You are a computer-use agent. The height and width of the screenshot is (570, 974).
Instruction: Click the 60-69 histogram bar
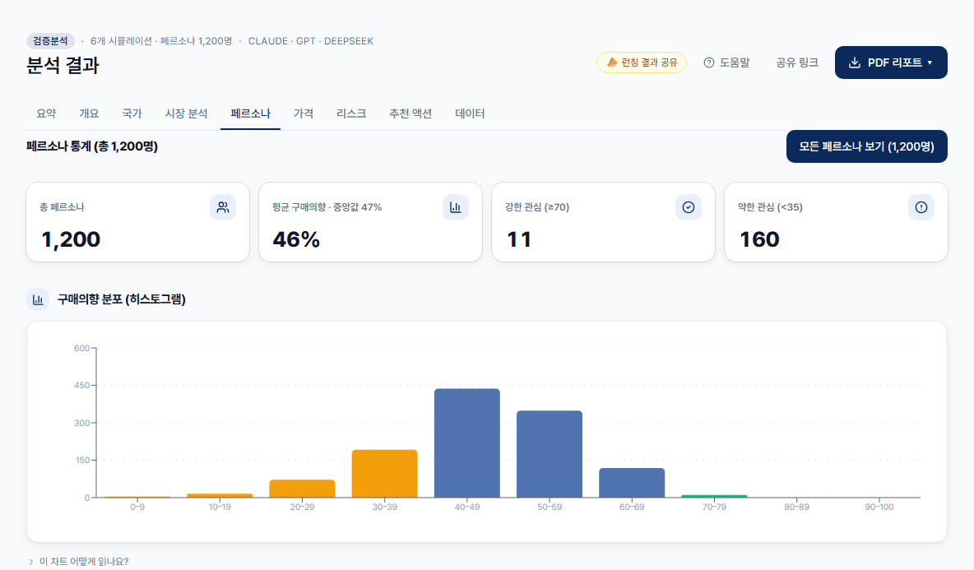point(632,483)
